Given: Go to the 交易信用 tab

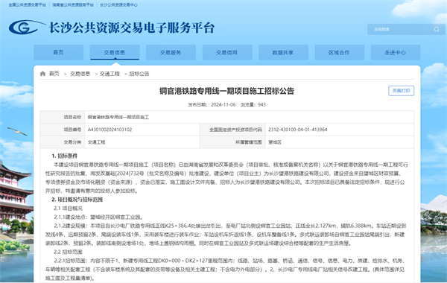Looking at the screenshot, I should pos(227,52).
